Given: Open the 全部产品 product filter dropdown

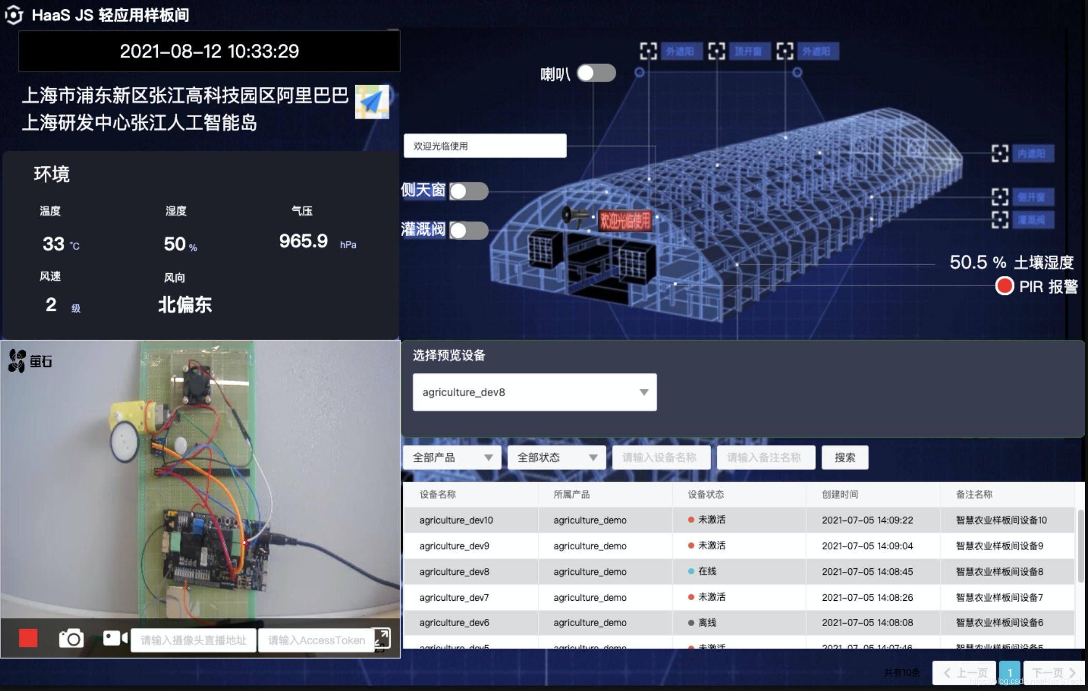Looking at the screenshot, I should [x=452, y=457].
